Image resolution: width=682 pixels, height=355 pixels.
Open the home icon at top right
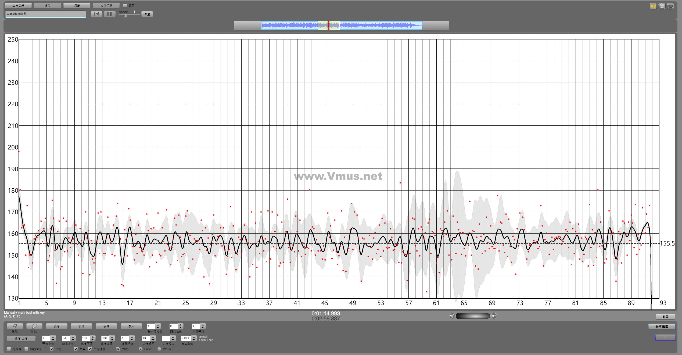pos(662,6)
